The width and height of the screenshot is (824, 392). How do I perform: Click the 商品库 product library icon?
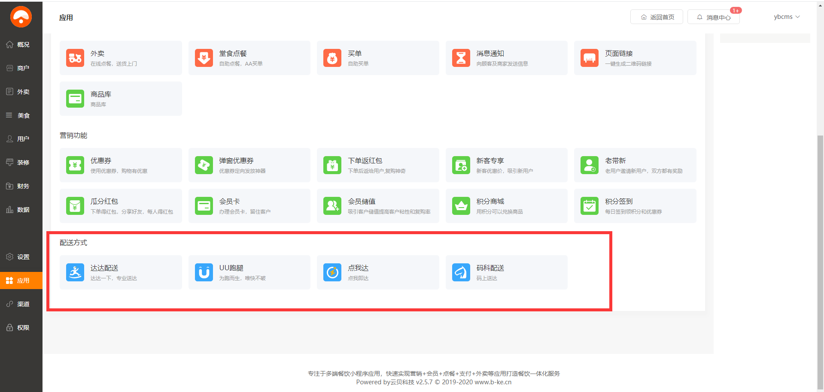pyautogui.click(x=75, y=99)
